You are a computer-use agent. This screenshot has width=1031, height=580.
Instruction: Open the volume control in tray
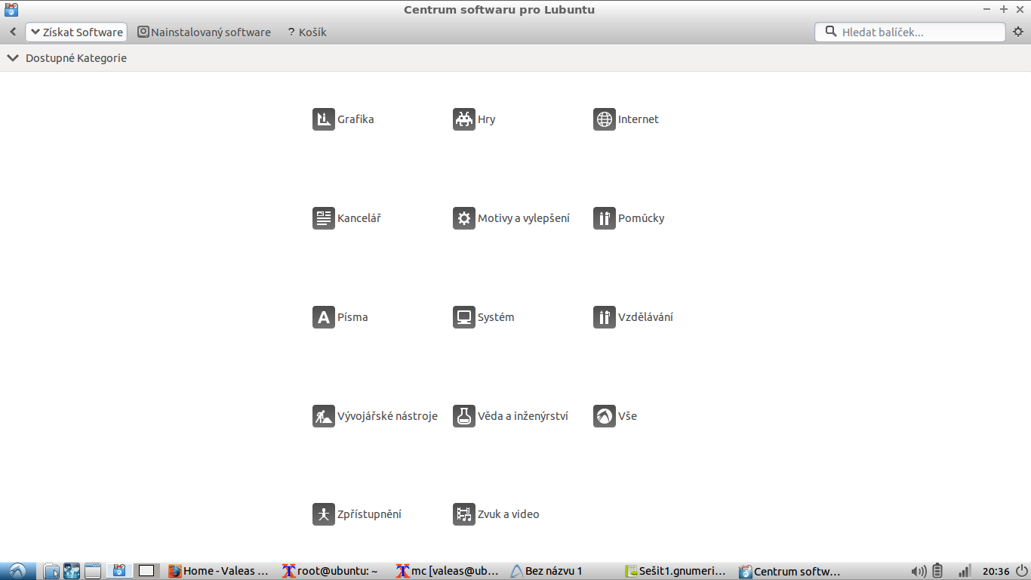[919, 571]
